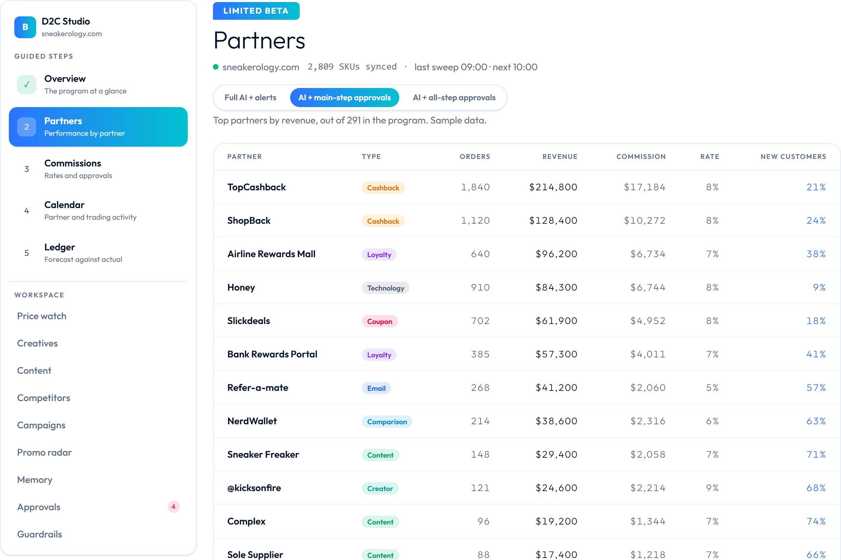The width and height of the screenshot is (841, 560).
Task: Go to Content workspace page
Action: [98, 371]
